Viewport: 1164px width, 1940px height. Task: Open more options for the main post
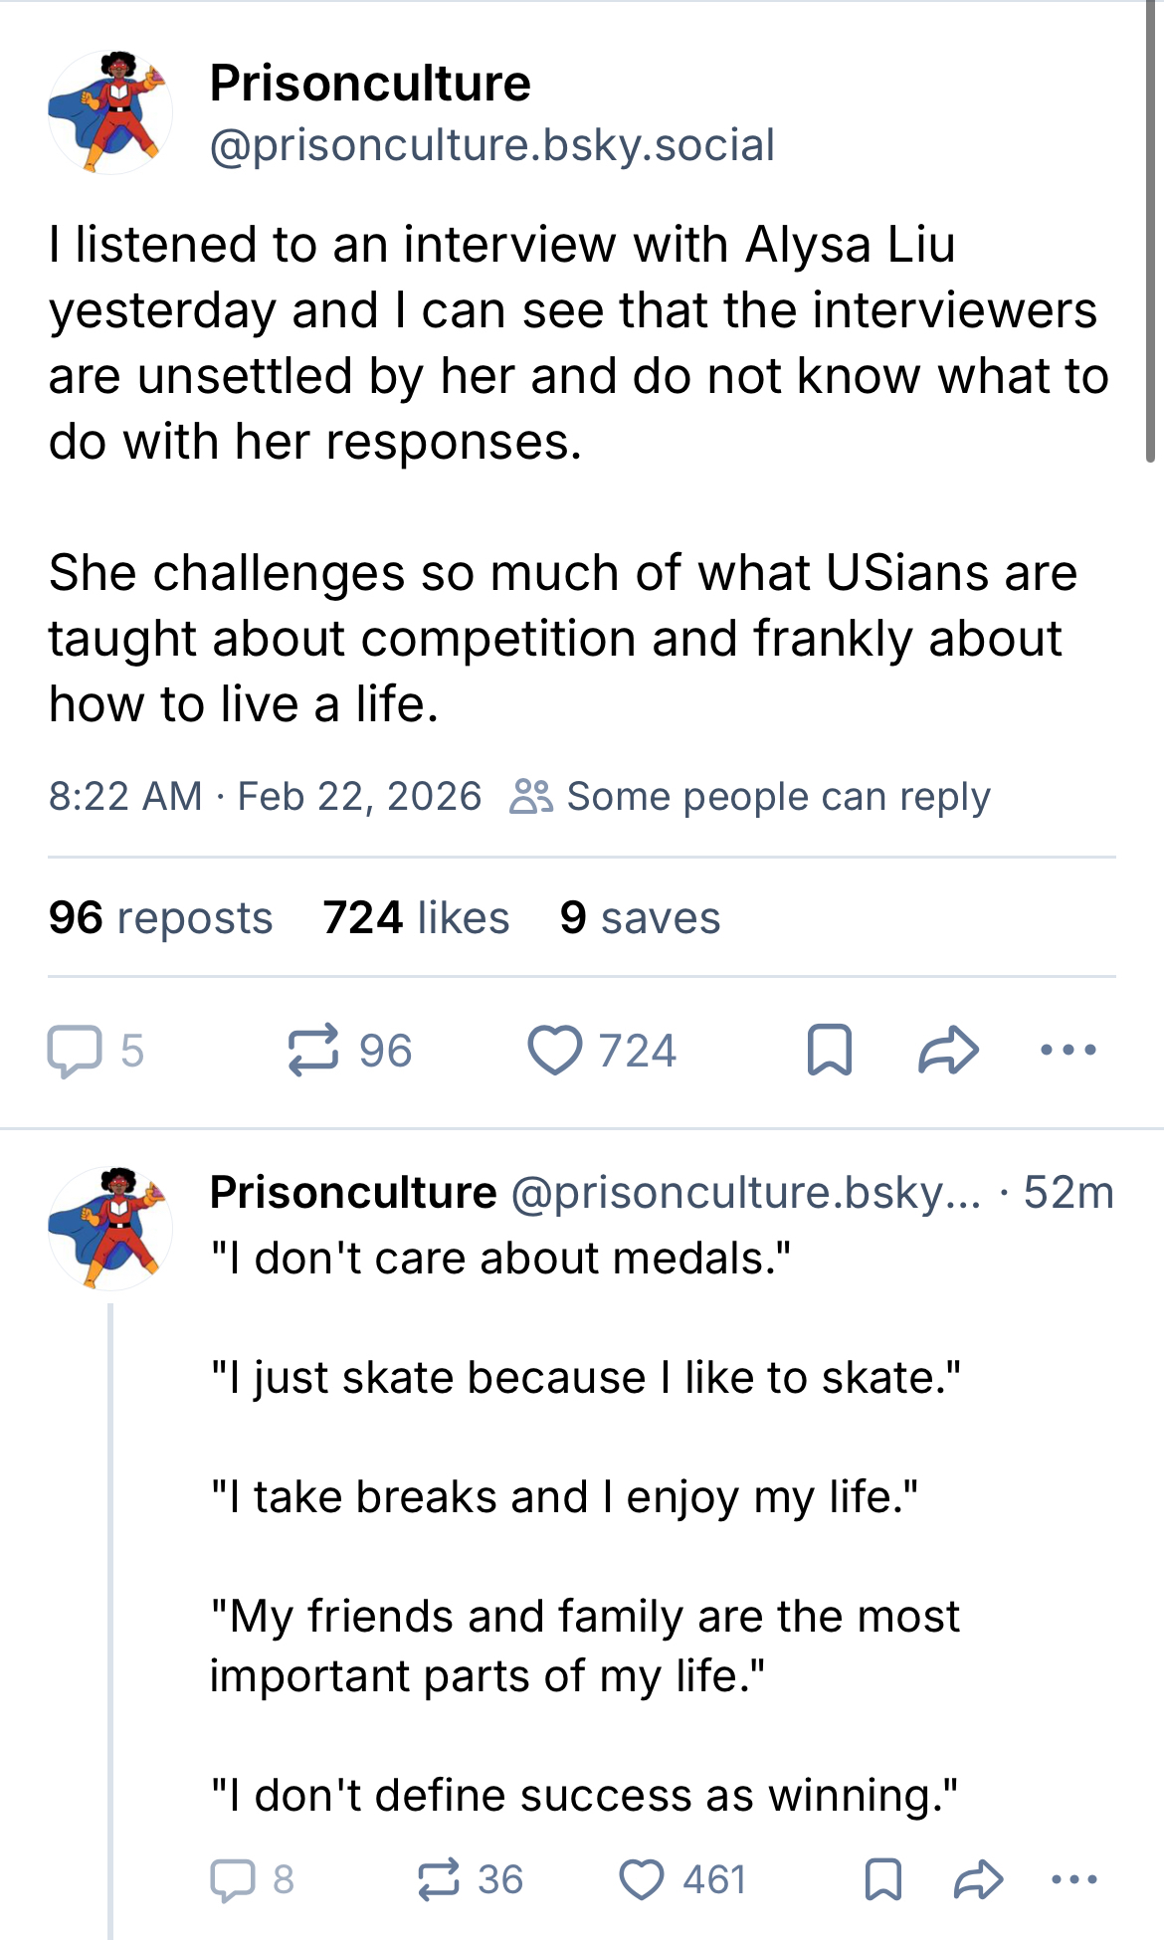pos(1067,1051)
